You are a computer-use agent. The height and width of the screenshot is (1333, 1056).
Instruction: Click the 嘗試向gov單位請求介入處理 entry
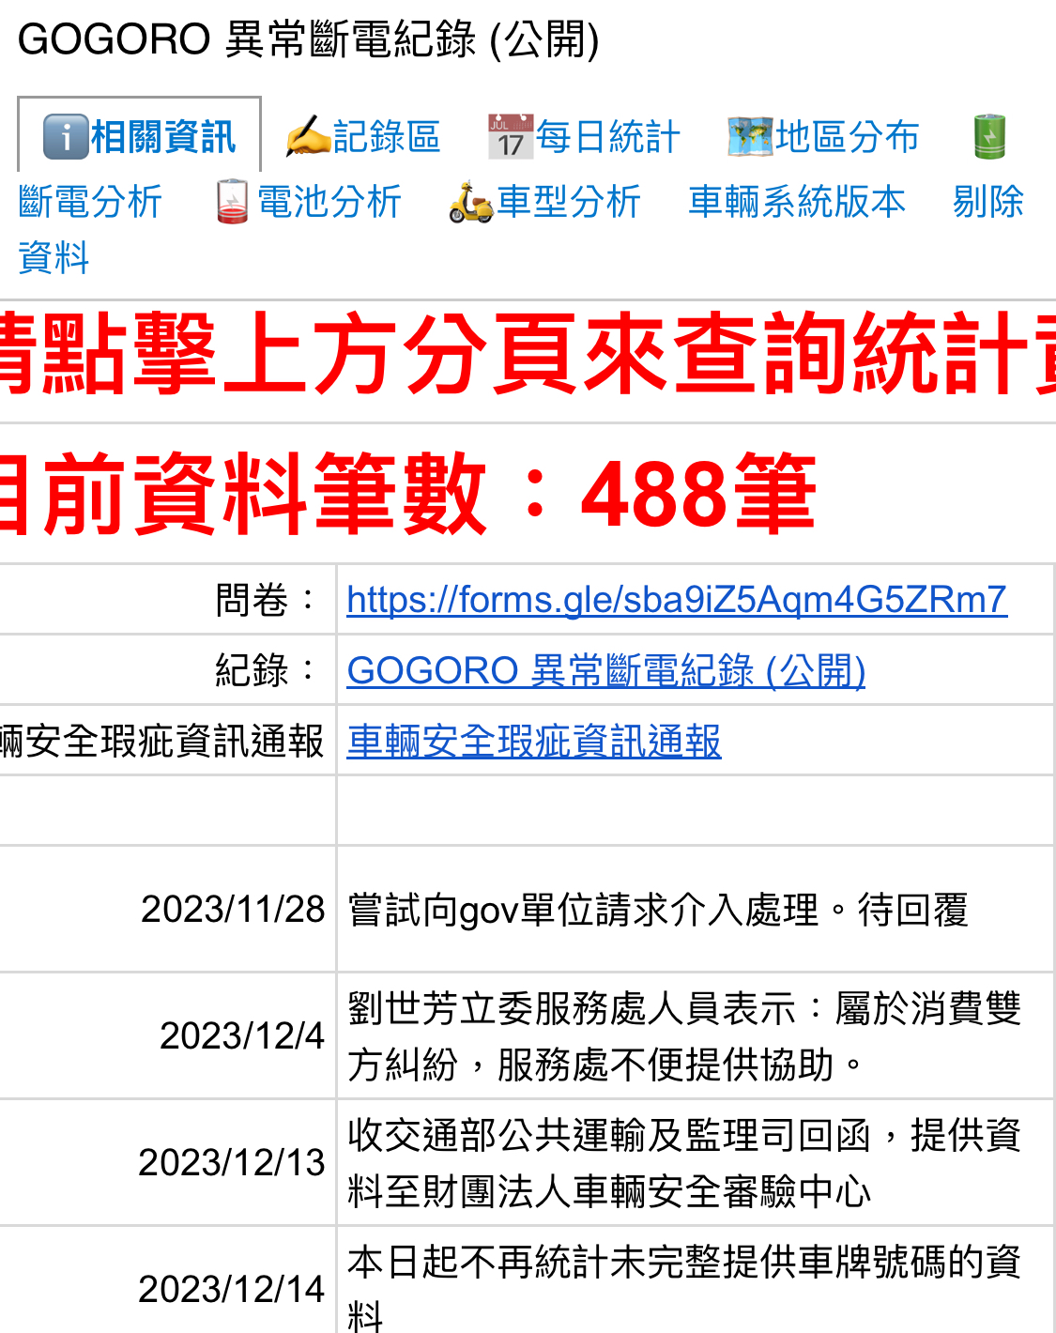click(x=657, y=910)
